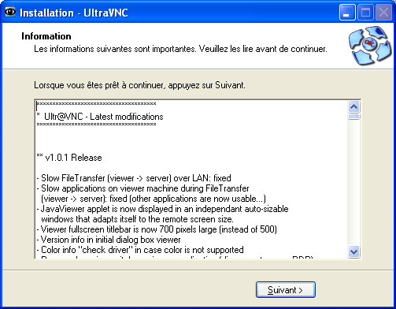Click the '(viewer -> server): fixed (other applications' line
The width and height of the screenshot is (396, 309).
pyautogui.click(x=154, y=199)
